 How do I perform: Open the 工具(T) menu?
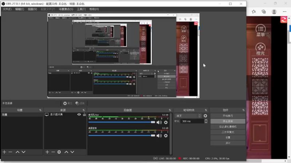tap(81, 9)
